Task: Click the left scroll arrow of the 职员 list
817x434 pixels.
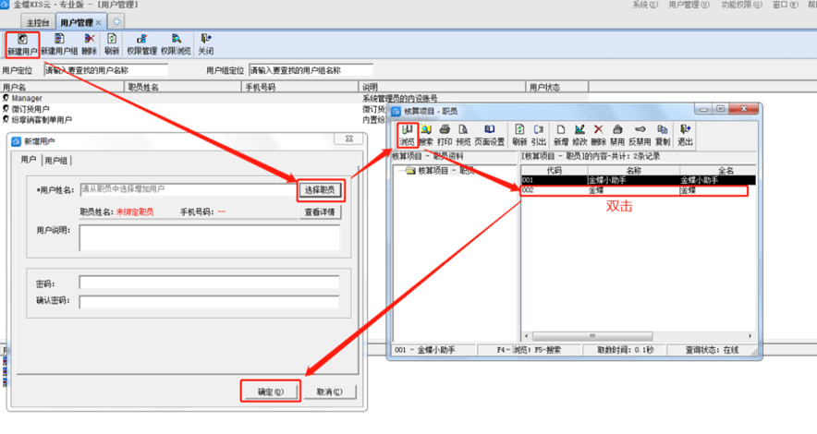Action: coord(526,336)
